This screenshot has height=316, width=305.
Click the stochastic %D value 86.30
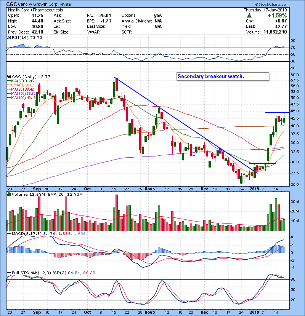point(89,273)
